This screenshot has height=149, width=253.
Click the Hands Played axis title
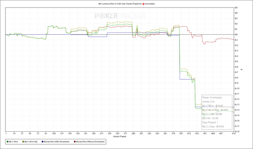pos(120,137)
